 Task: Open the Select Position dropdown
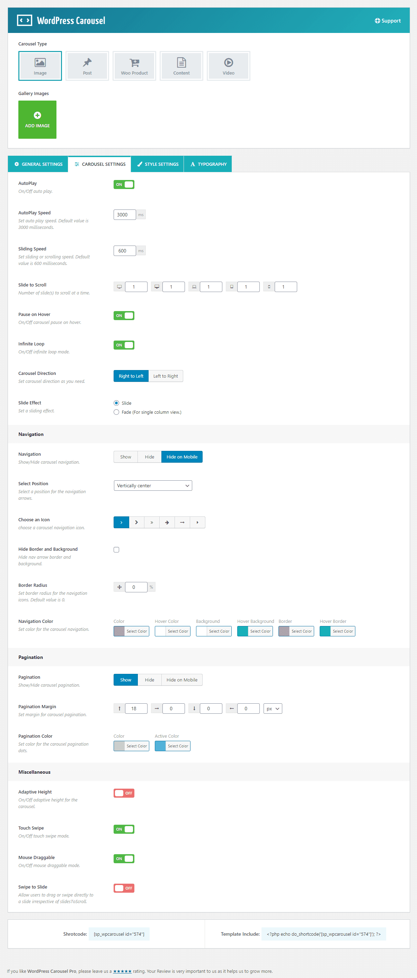click(x=153, y=486)
